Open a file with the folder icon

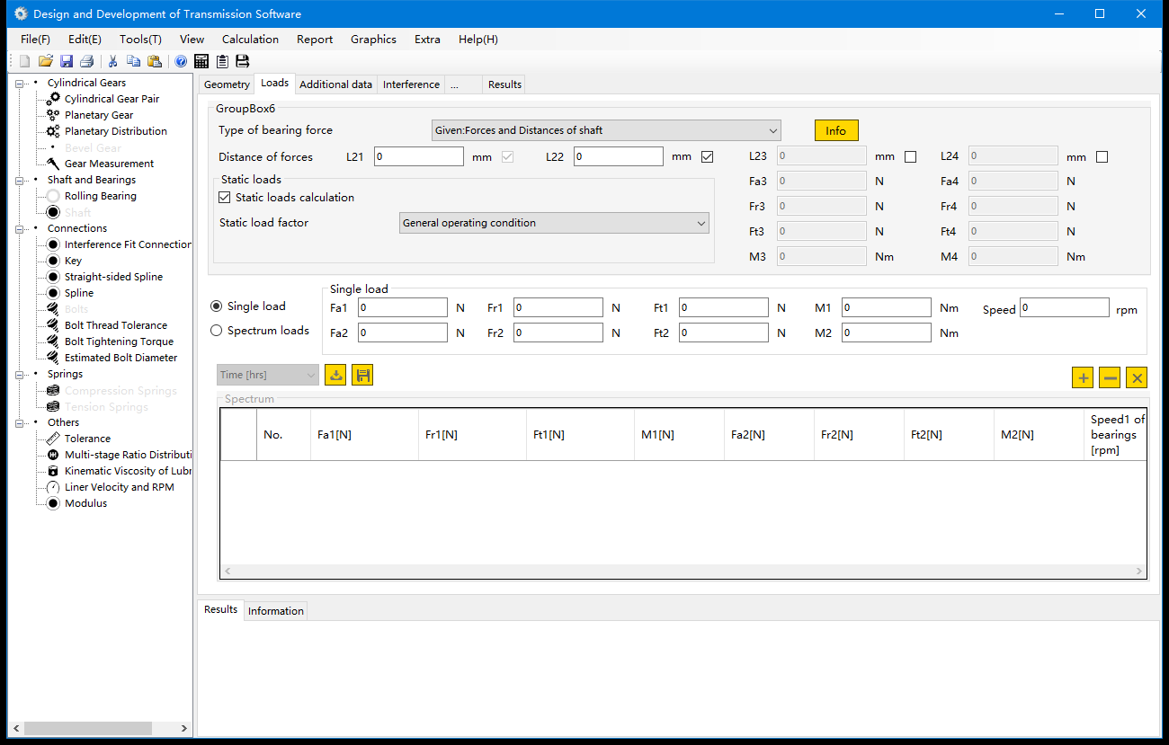[45, 61]
